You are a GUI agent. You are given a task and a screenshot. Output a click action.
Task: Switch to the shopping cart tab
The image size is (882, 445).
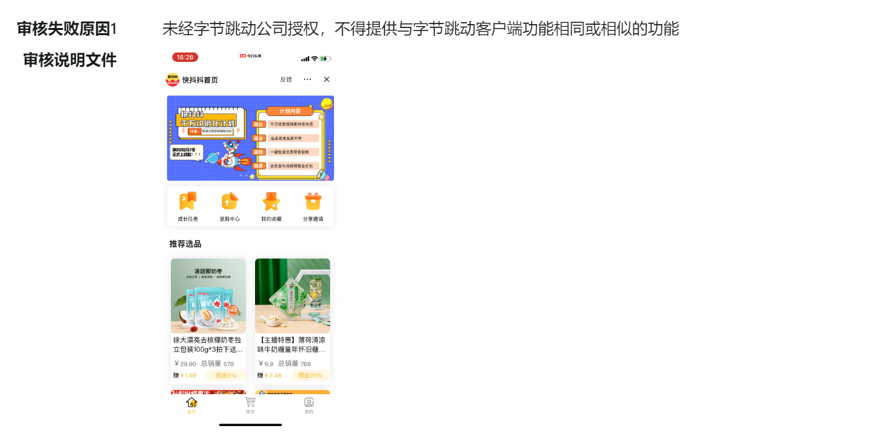pyautogui.click(x=250, y=405)
